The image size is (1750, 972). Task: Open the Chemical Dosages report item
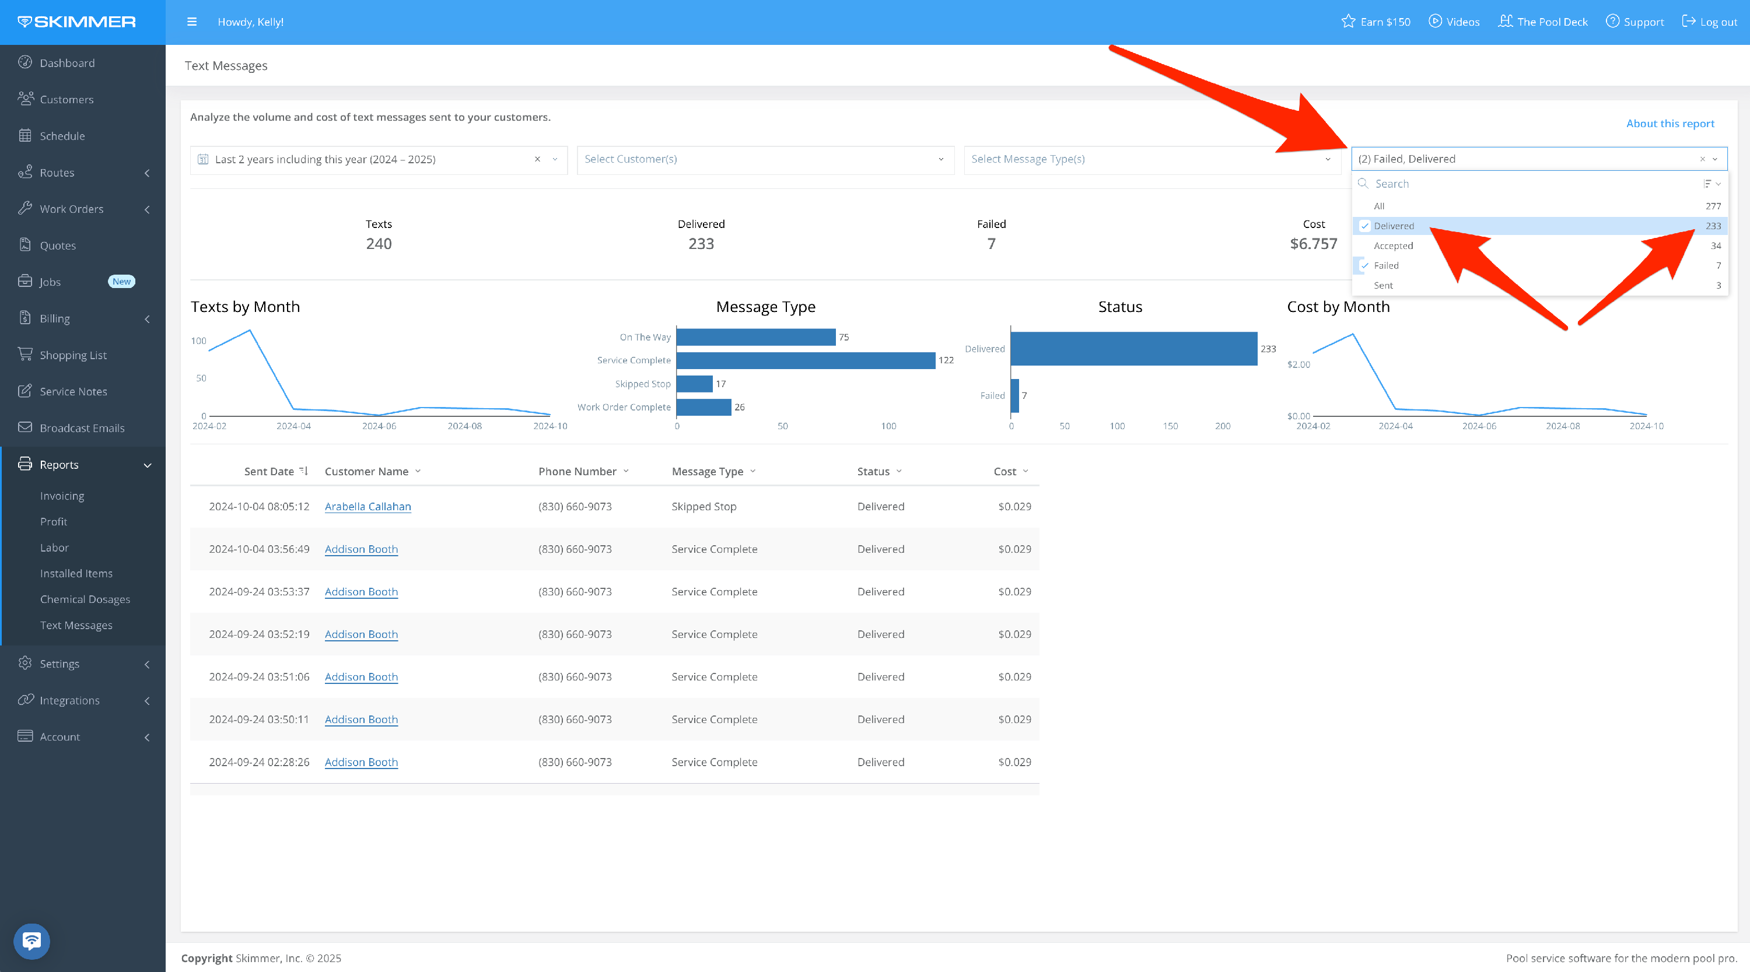click(x=85, y=599)
